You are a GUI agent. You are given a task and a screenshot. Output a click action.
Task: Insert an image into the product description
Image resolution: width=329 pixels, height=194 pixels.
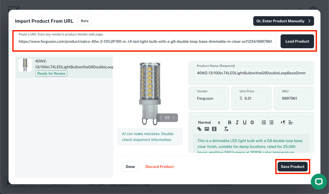coord(207,129)
